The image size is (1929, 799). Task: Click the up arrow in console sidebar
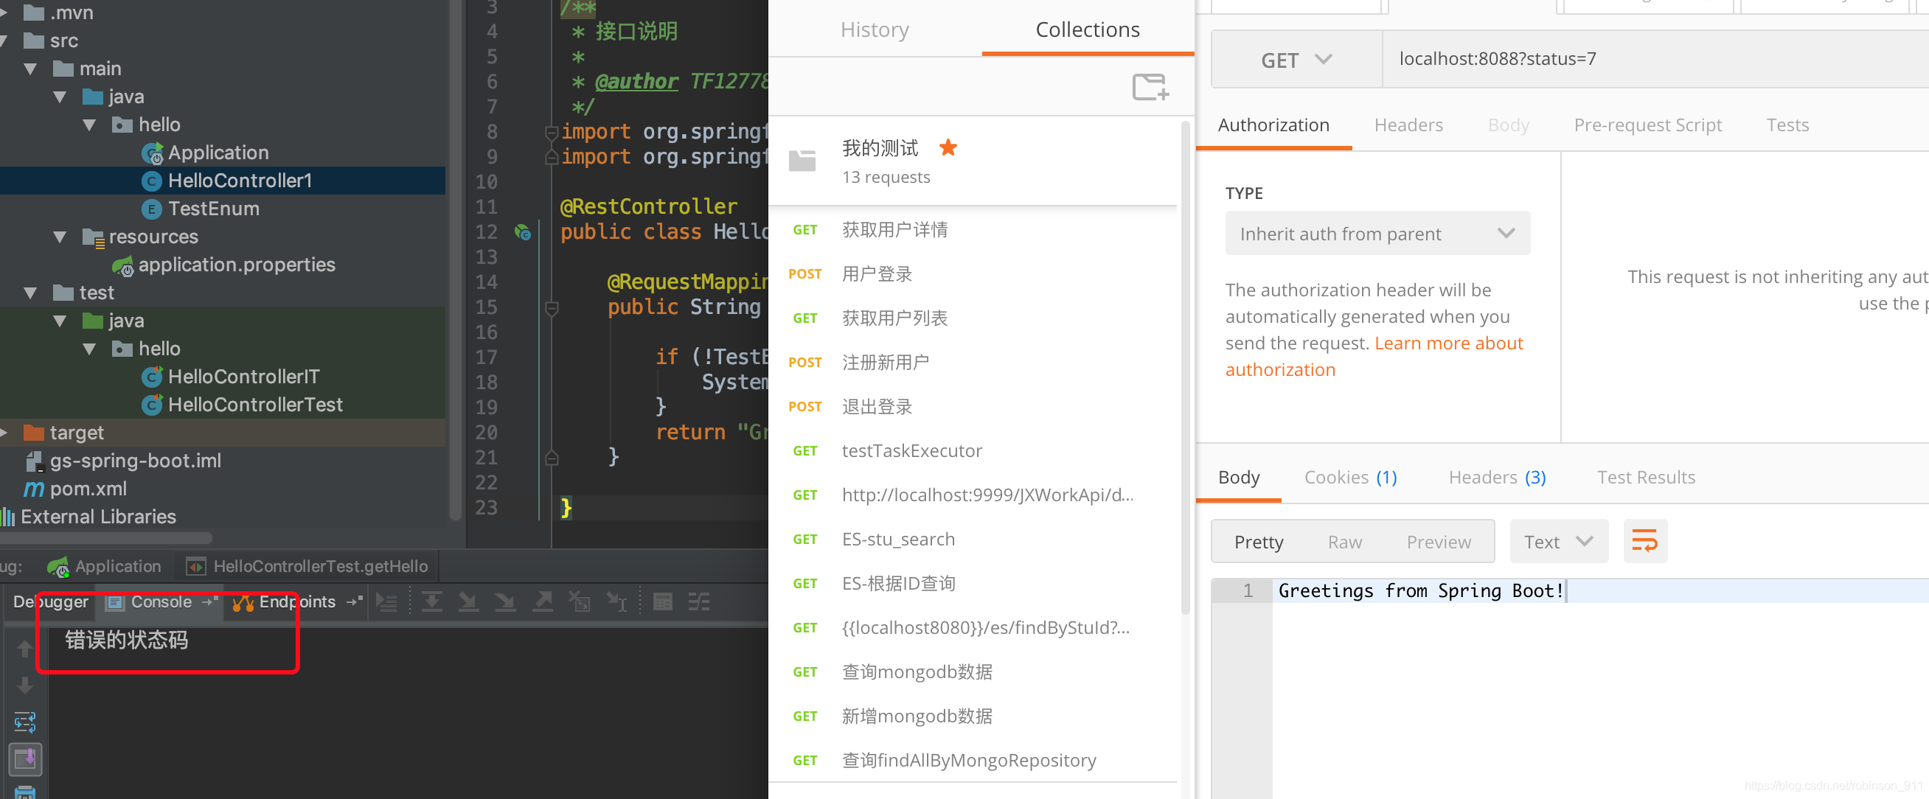click(25, 649)
